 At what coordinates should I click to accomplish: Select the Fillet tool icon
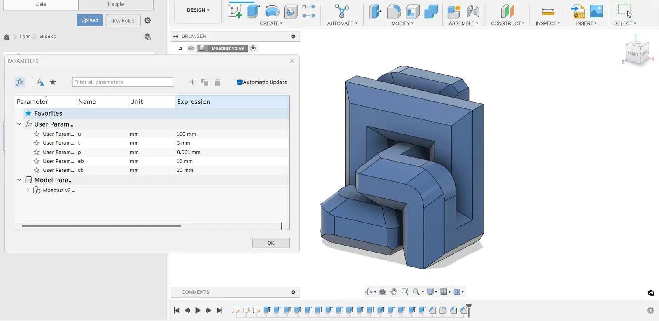coord(394,11)
